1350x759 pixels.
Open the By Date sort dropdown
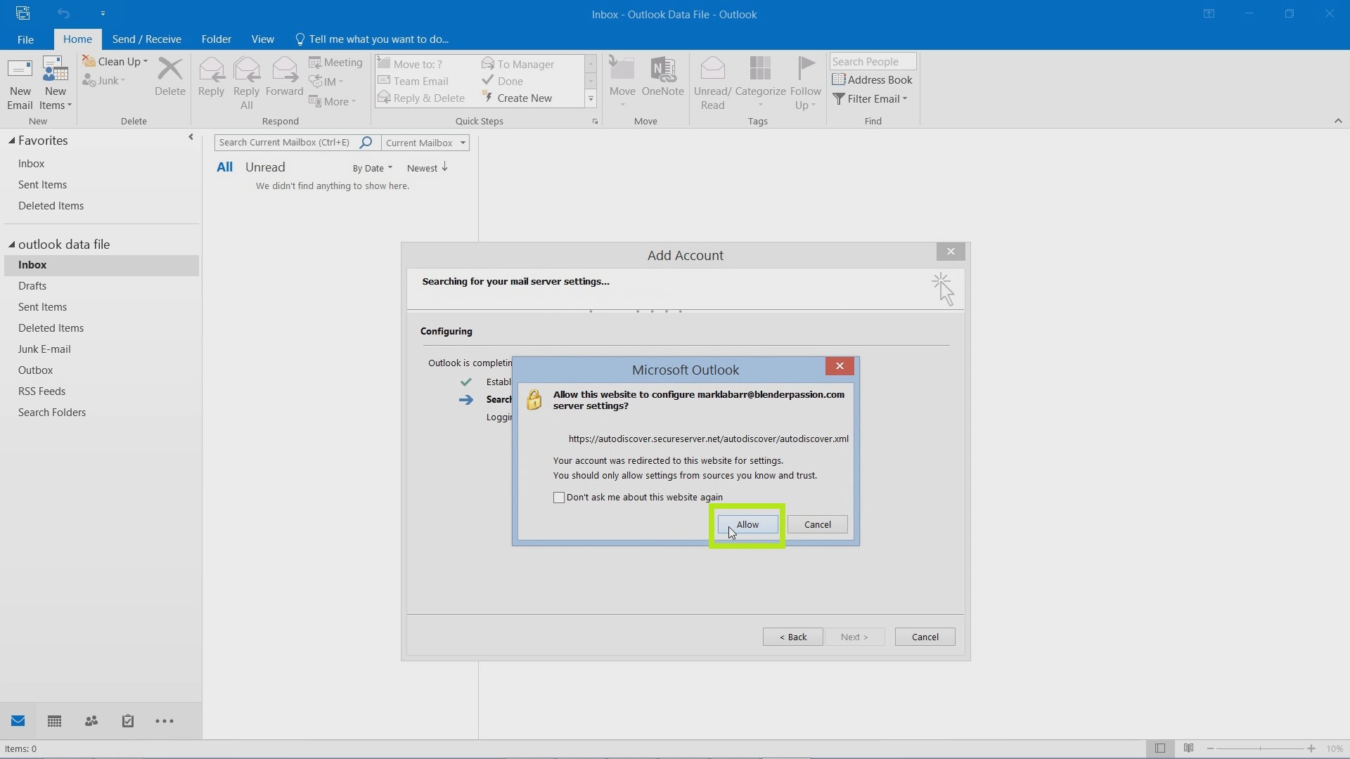coord(372,169)
